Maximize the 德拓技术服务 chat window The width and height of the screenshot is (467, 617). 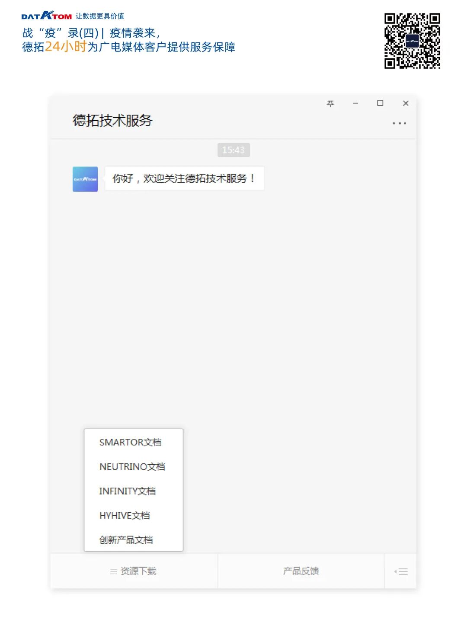pos(380,103)
